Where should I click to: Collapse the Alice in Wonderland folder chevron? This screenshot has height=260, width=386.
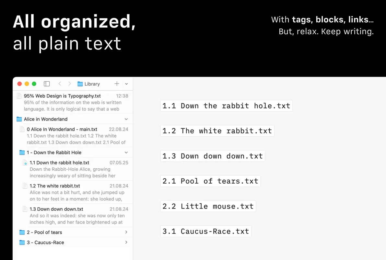tap(126, 119)
